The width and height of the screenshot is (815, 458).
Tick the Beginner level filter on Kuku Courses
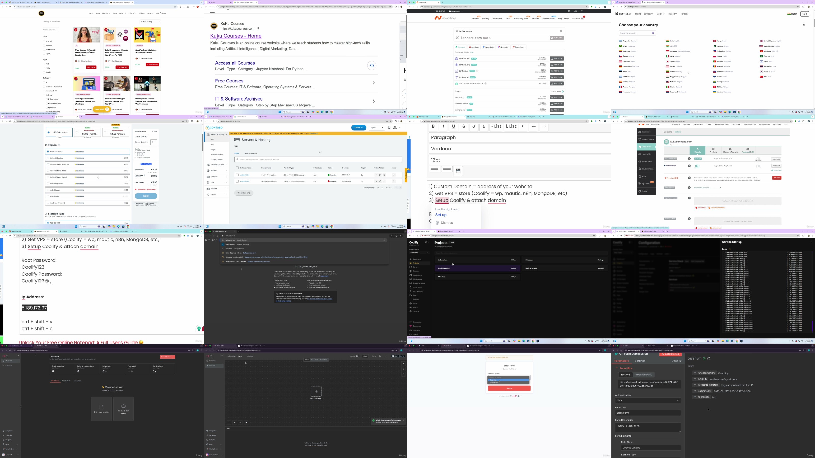pos(44,46)
